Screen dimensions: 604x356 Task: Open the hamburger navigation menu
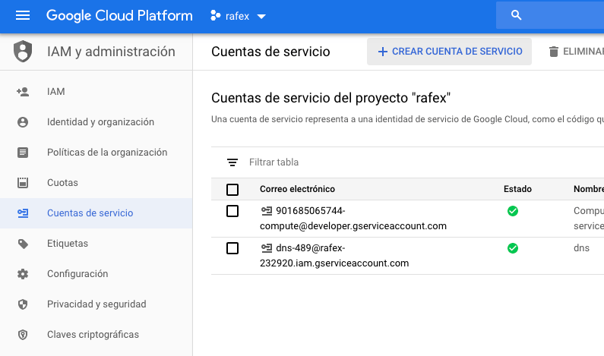[22, 15]
